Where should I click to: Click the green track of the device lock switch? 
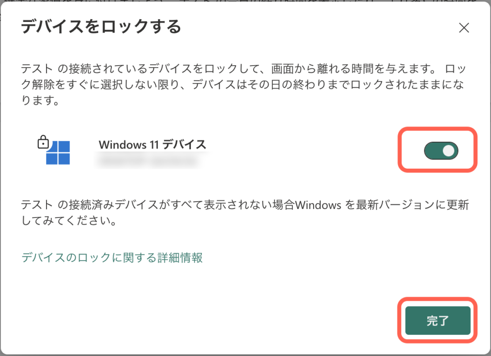coord(433,150)
